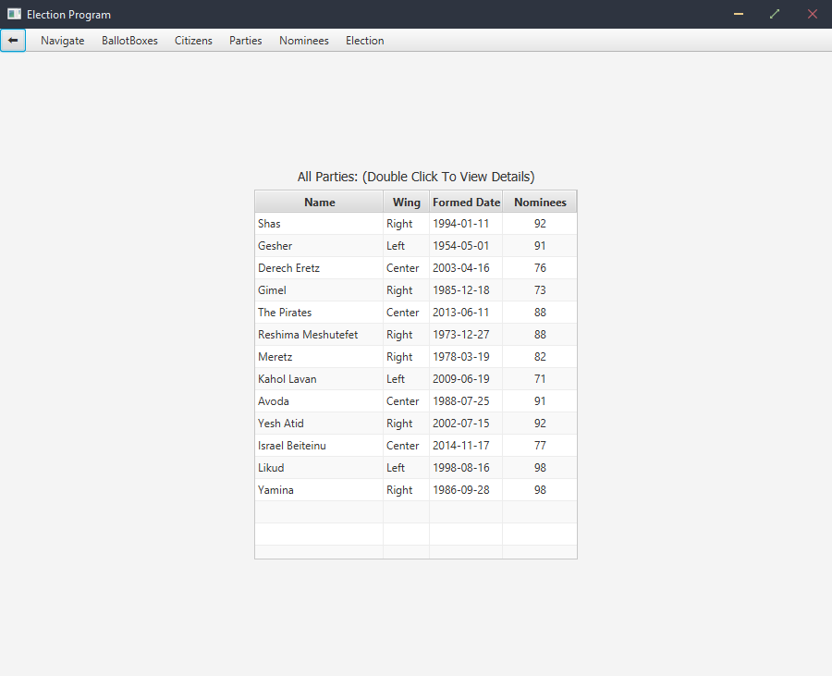Click the Election Program app icon
The width and height of the screenshot is (832, 676).
point(14,14)
